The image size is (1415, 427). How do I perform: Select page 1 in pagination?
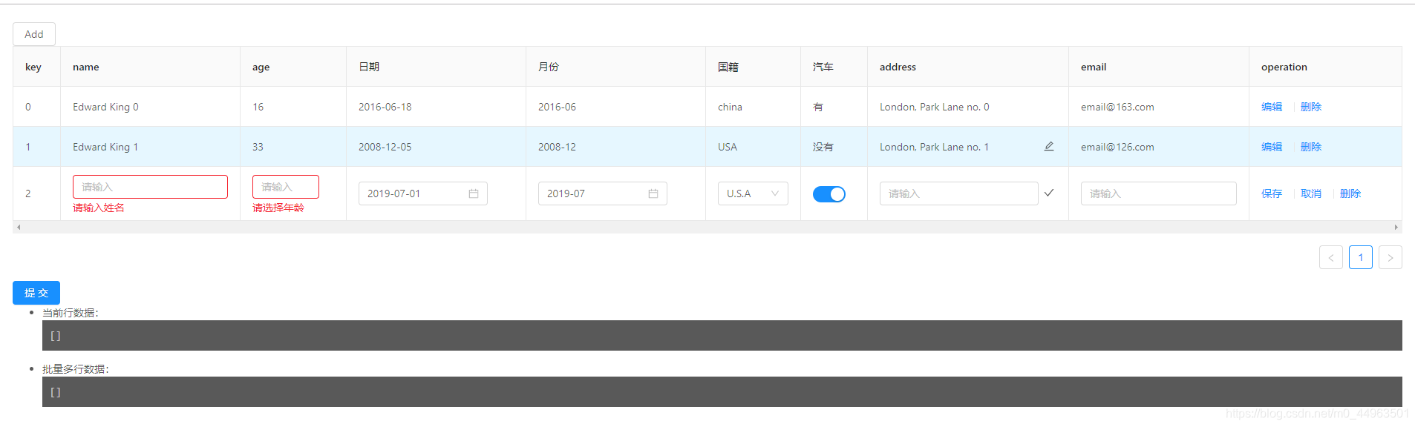(x=1361, y=257)
